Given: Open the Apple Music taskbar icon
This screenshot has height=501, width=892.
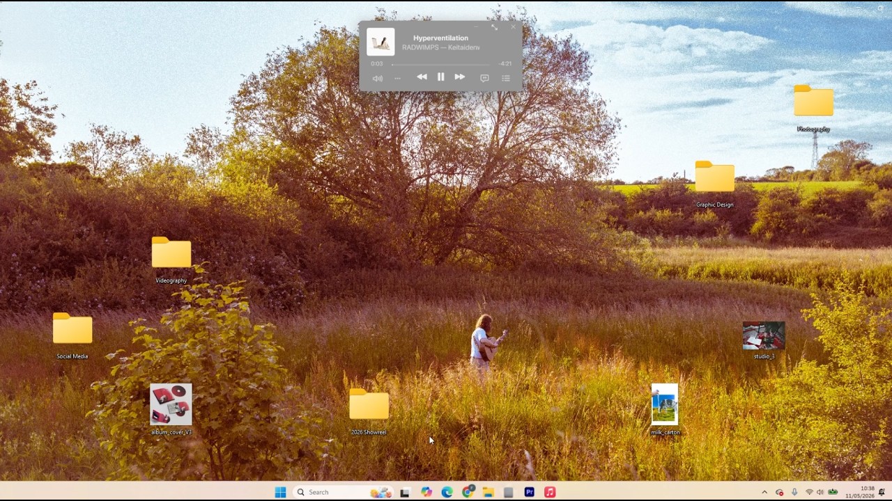Looking at the screenshot, I should [550, 492].
